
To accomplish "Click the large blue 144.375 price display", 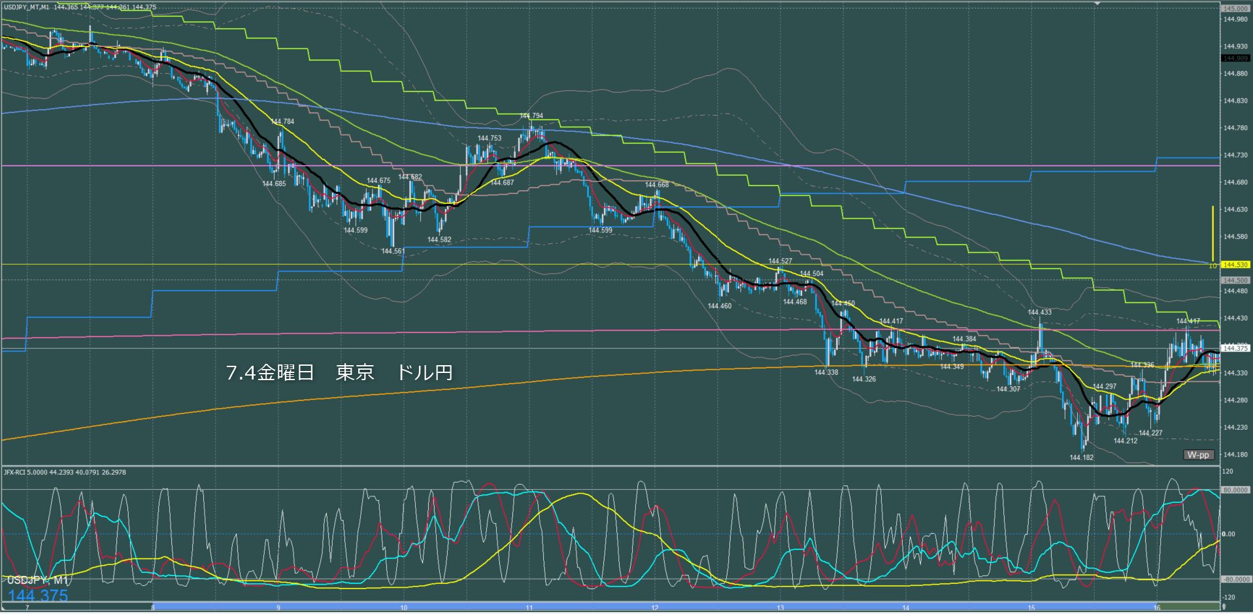I will [x=38, y=596].
